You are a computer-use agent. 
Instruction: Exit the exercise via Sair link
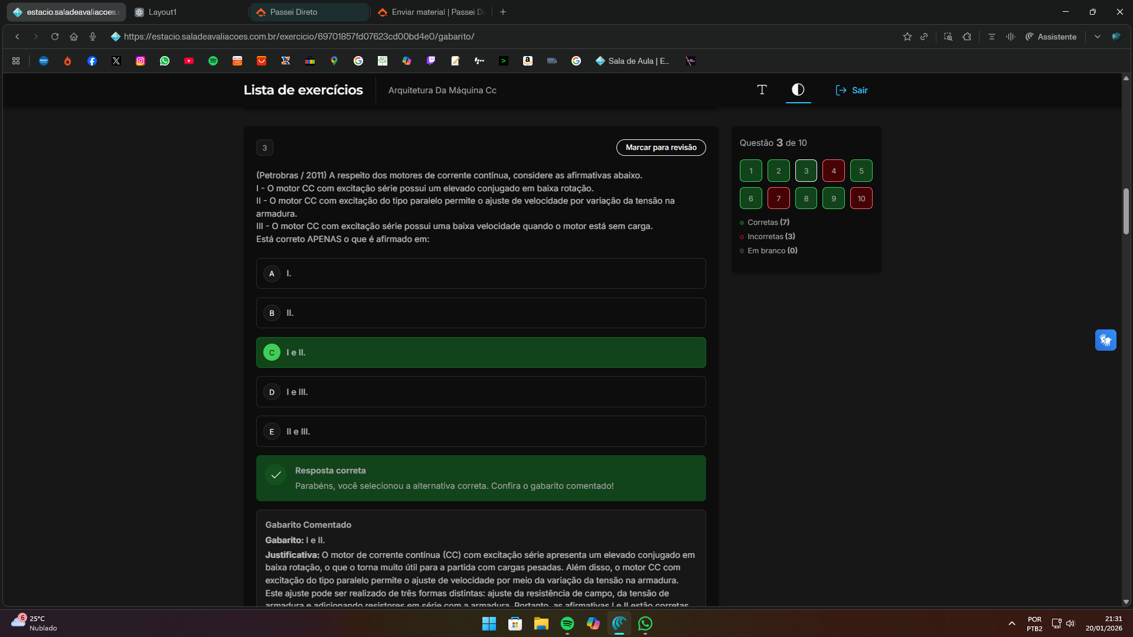[x=851, y=90]
